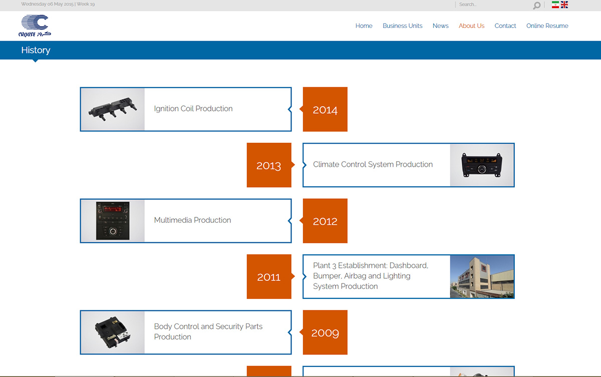Click Body Control and Security Parts Production
Screen dimensions: 601x377
point(208,331)
